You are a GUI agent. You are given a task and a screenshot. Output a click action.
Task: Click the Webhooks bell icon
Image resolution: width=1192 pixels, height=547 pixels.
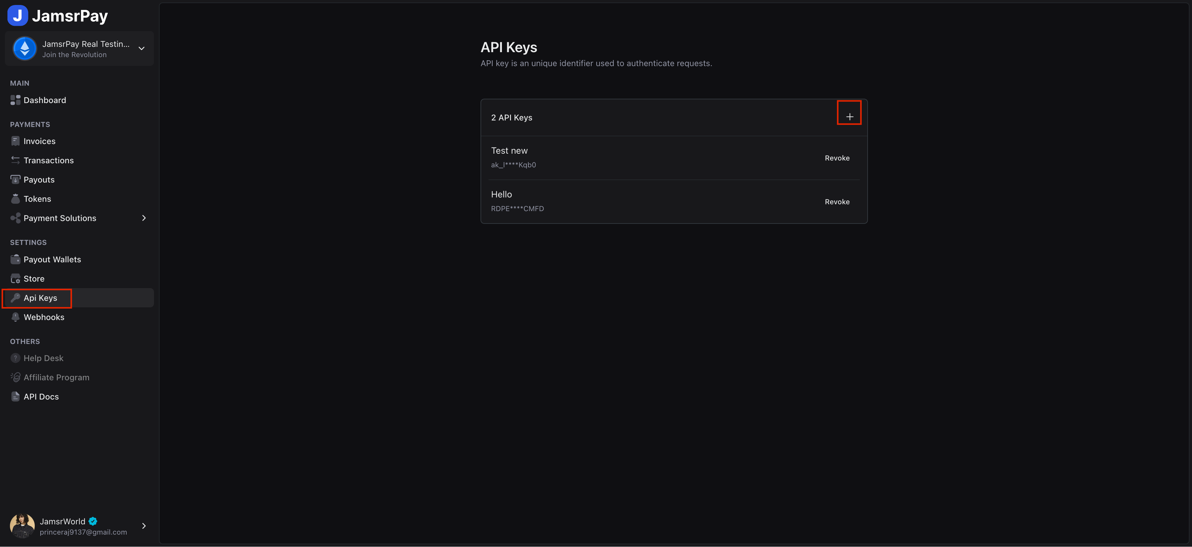[15, 317]
